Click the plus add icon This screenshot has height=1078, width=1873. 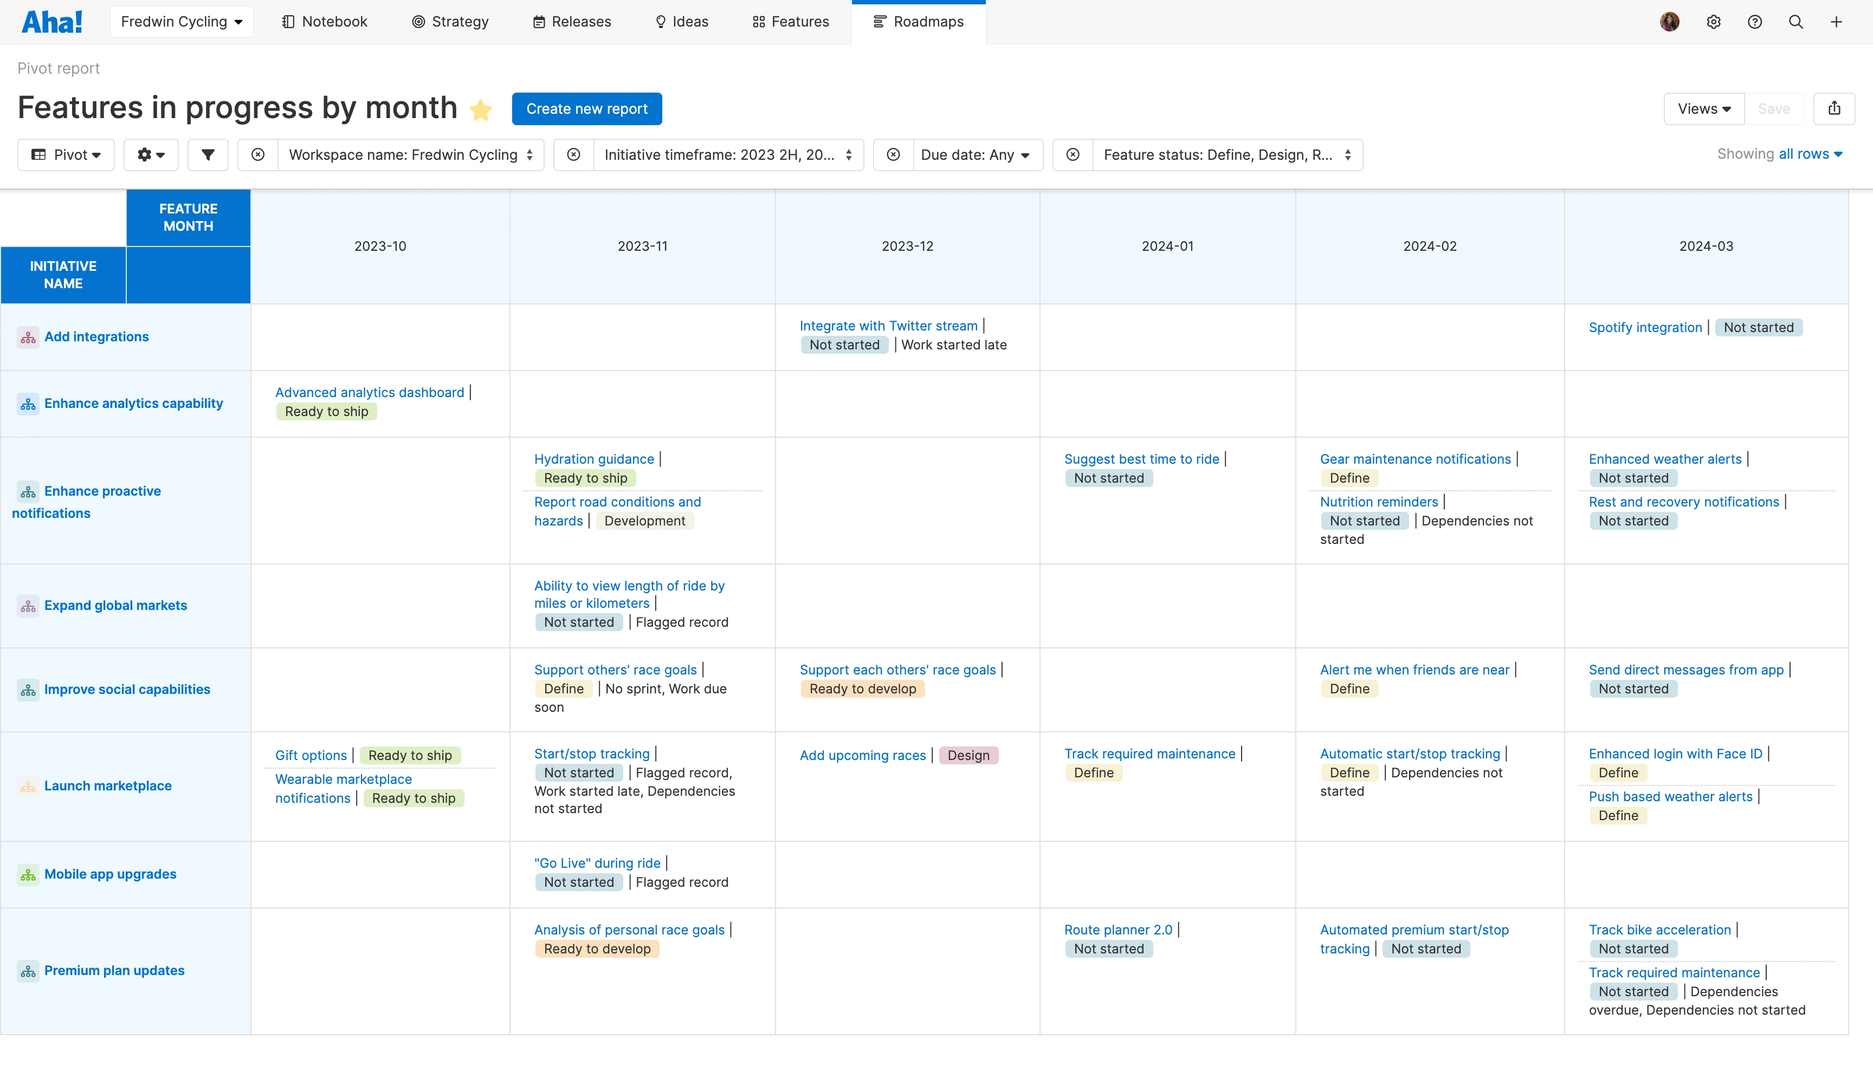(1836, 22)
